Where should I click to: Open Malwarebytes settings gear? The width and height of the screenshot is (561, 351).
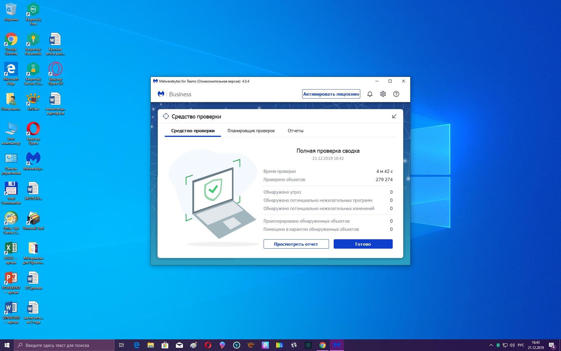[383, 94]
